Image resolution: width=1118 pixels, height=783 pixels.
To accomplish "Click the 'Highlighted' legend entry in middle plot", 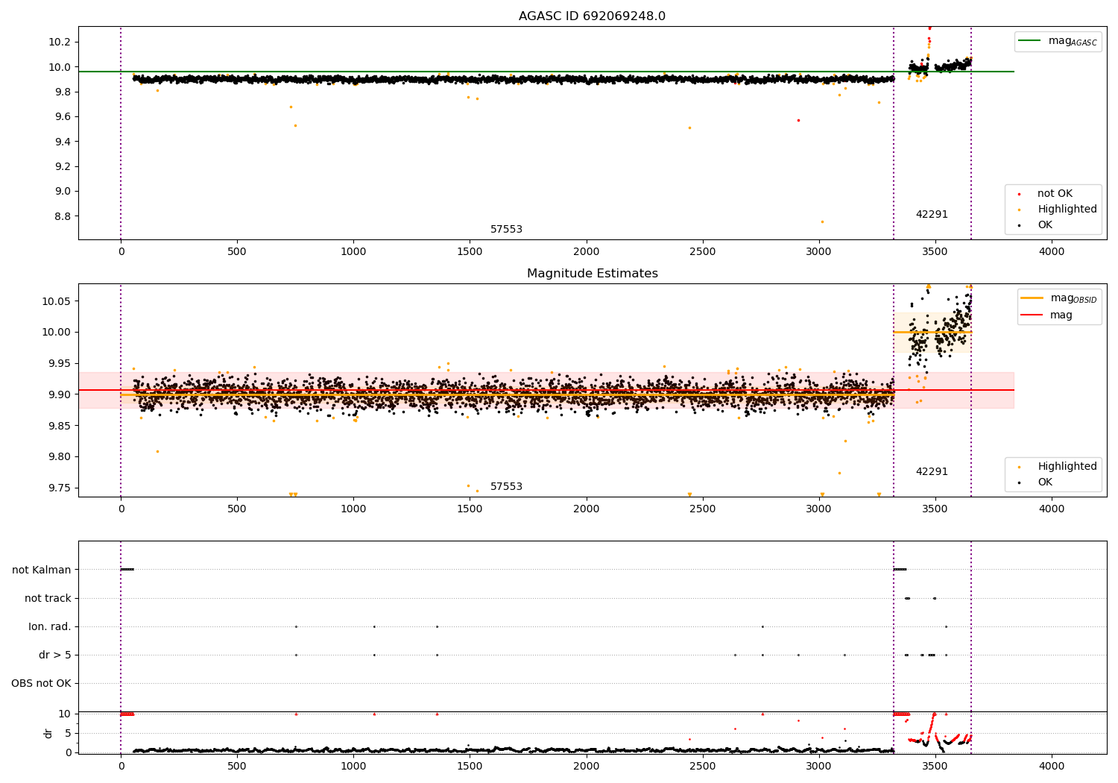I will click(x=1067, y=467).
